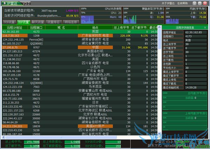Open the 流量排名 tab
This screenshot has height=149, width=210.
53,22
